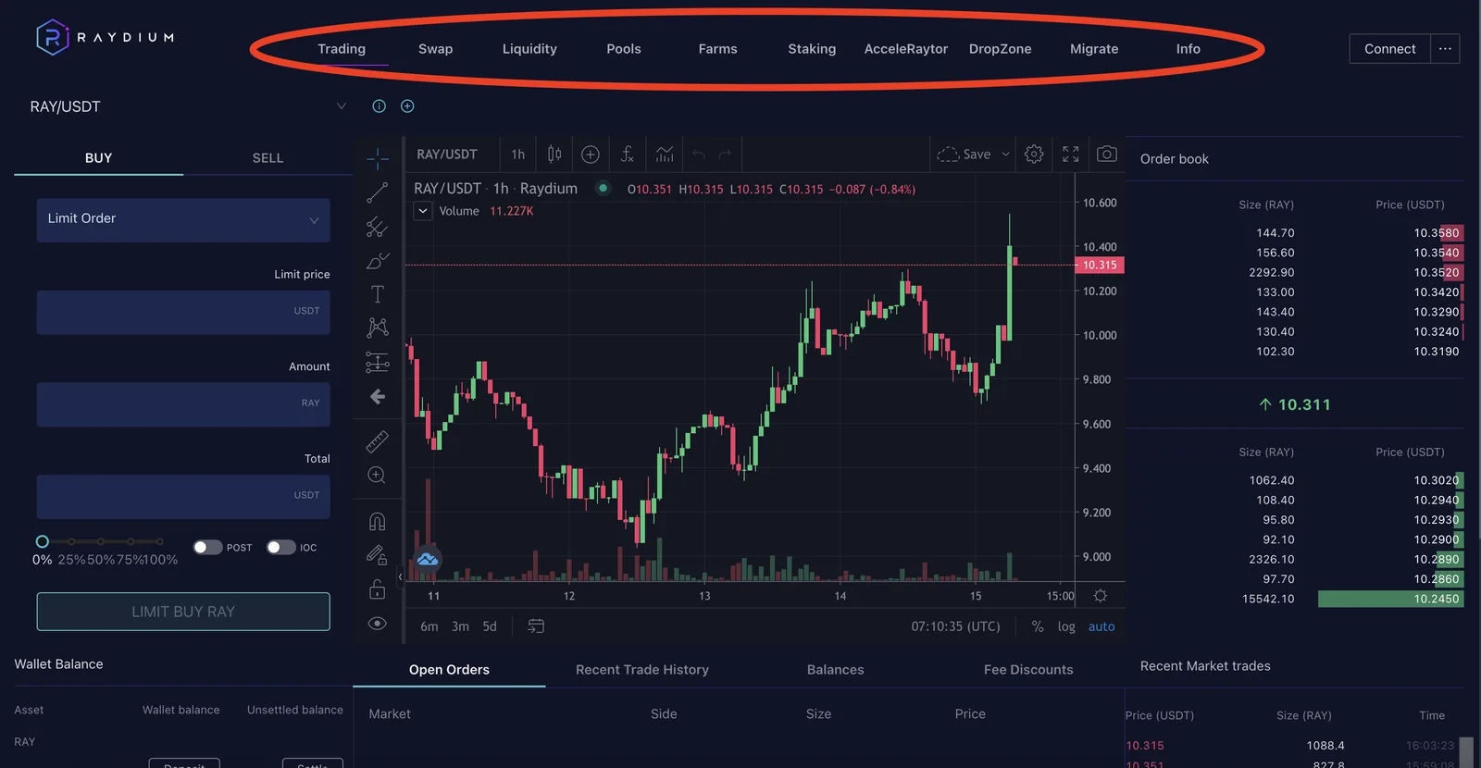Open the Recent Trade History tab
Screen dimensions: 1481x768
(x=642, y=670)
